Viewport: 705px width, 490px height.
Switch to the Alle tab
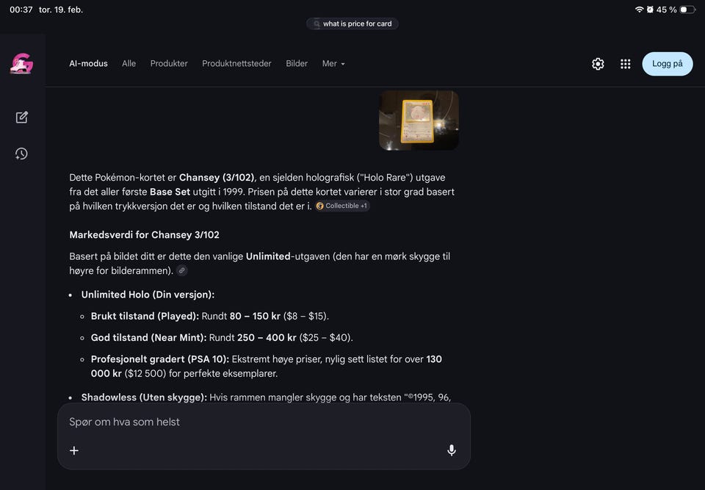click(x=129, y=64)
